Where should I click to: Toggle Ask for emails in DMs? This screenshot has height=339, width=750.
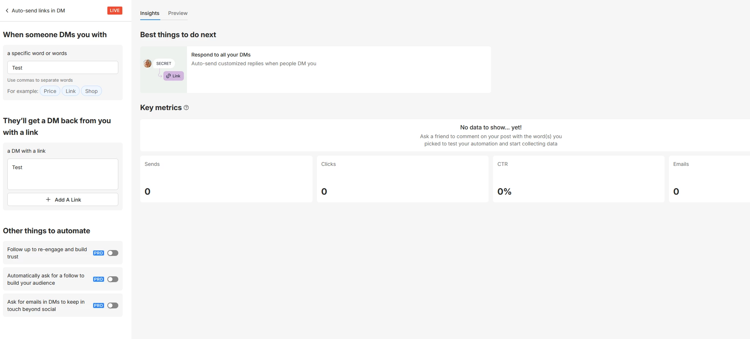tap(113, 305)
